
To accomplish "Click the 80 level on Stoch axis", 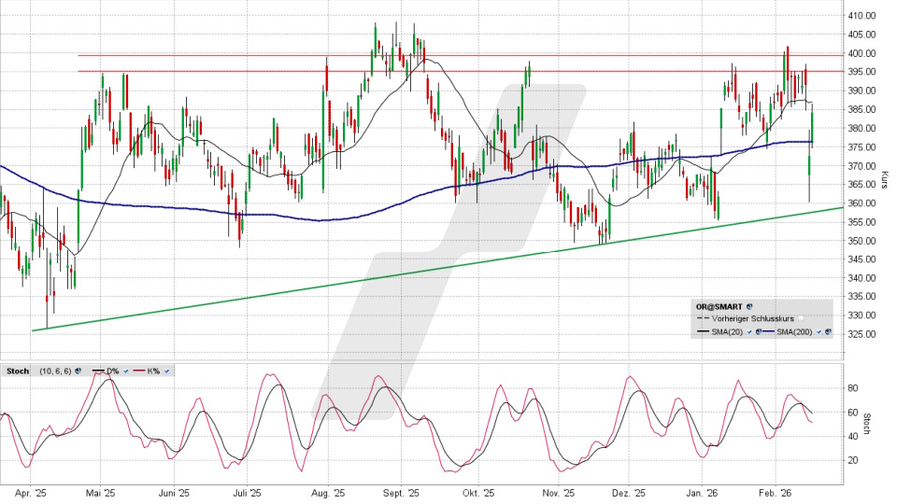I will pos(852,387).
